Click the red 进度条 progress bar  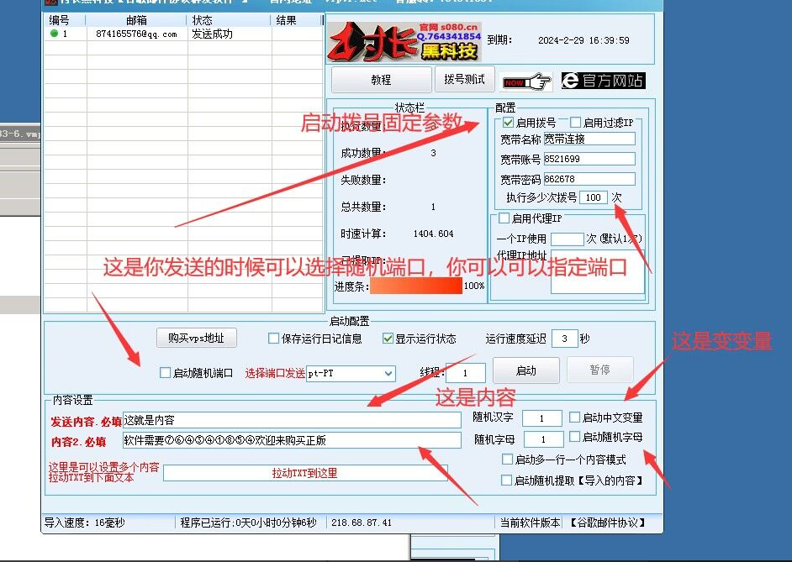pyautogui.click(x=416, y=286)
